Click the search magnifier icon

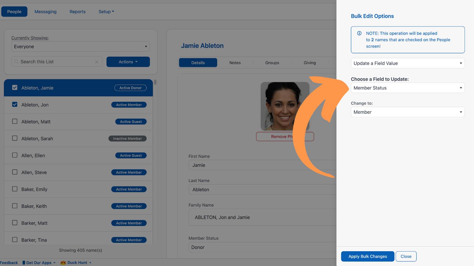pos(16,62)
